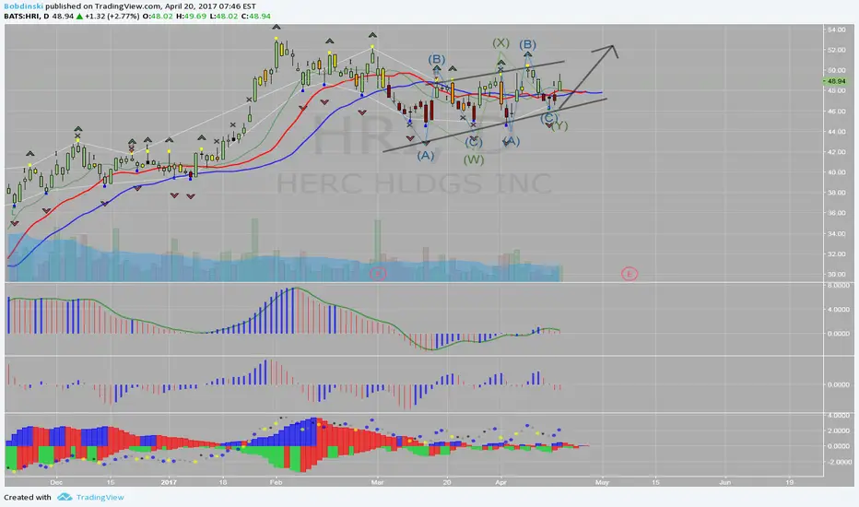
Task: Click the 32.00 price axis label
Action: [836, 253]
